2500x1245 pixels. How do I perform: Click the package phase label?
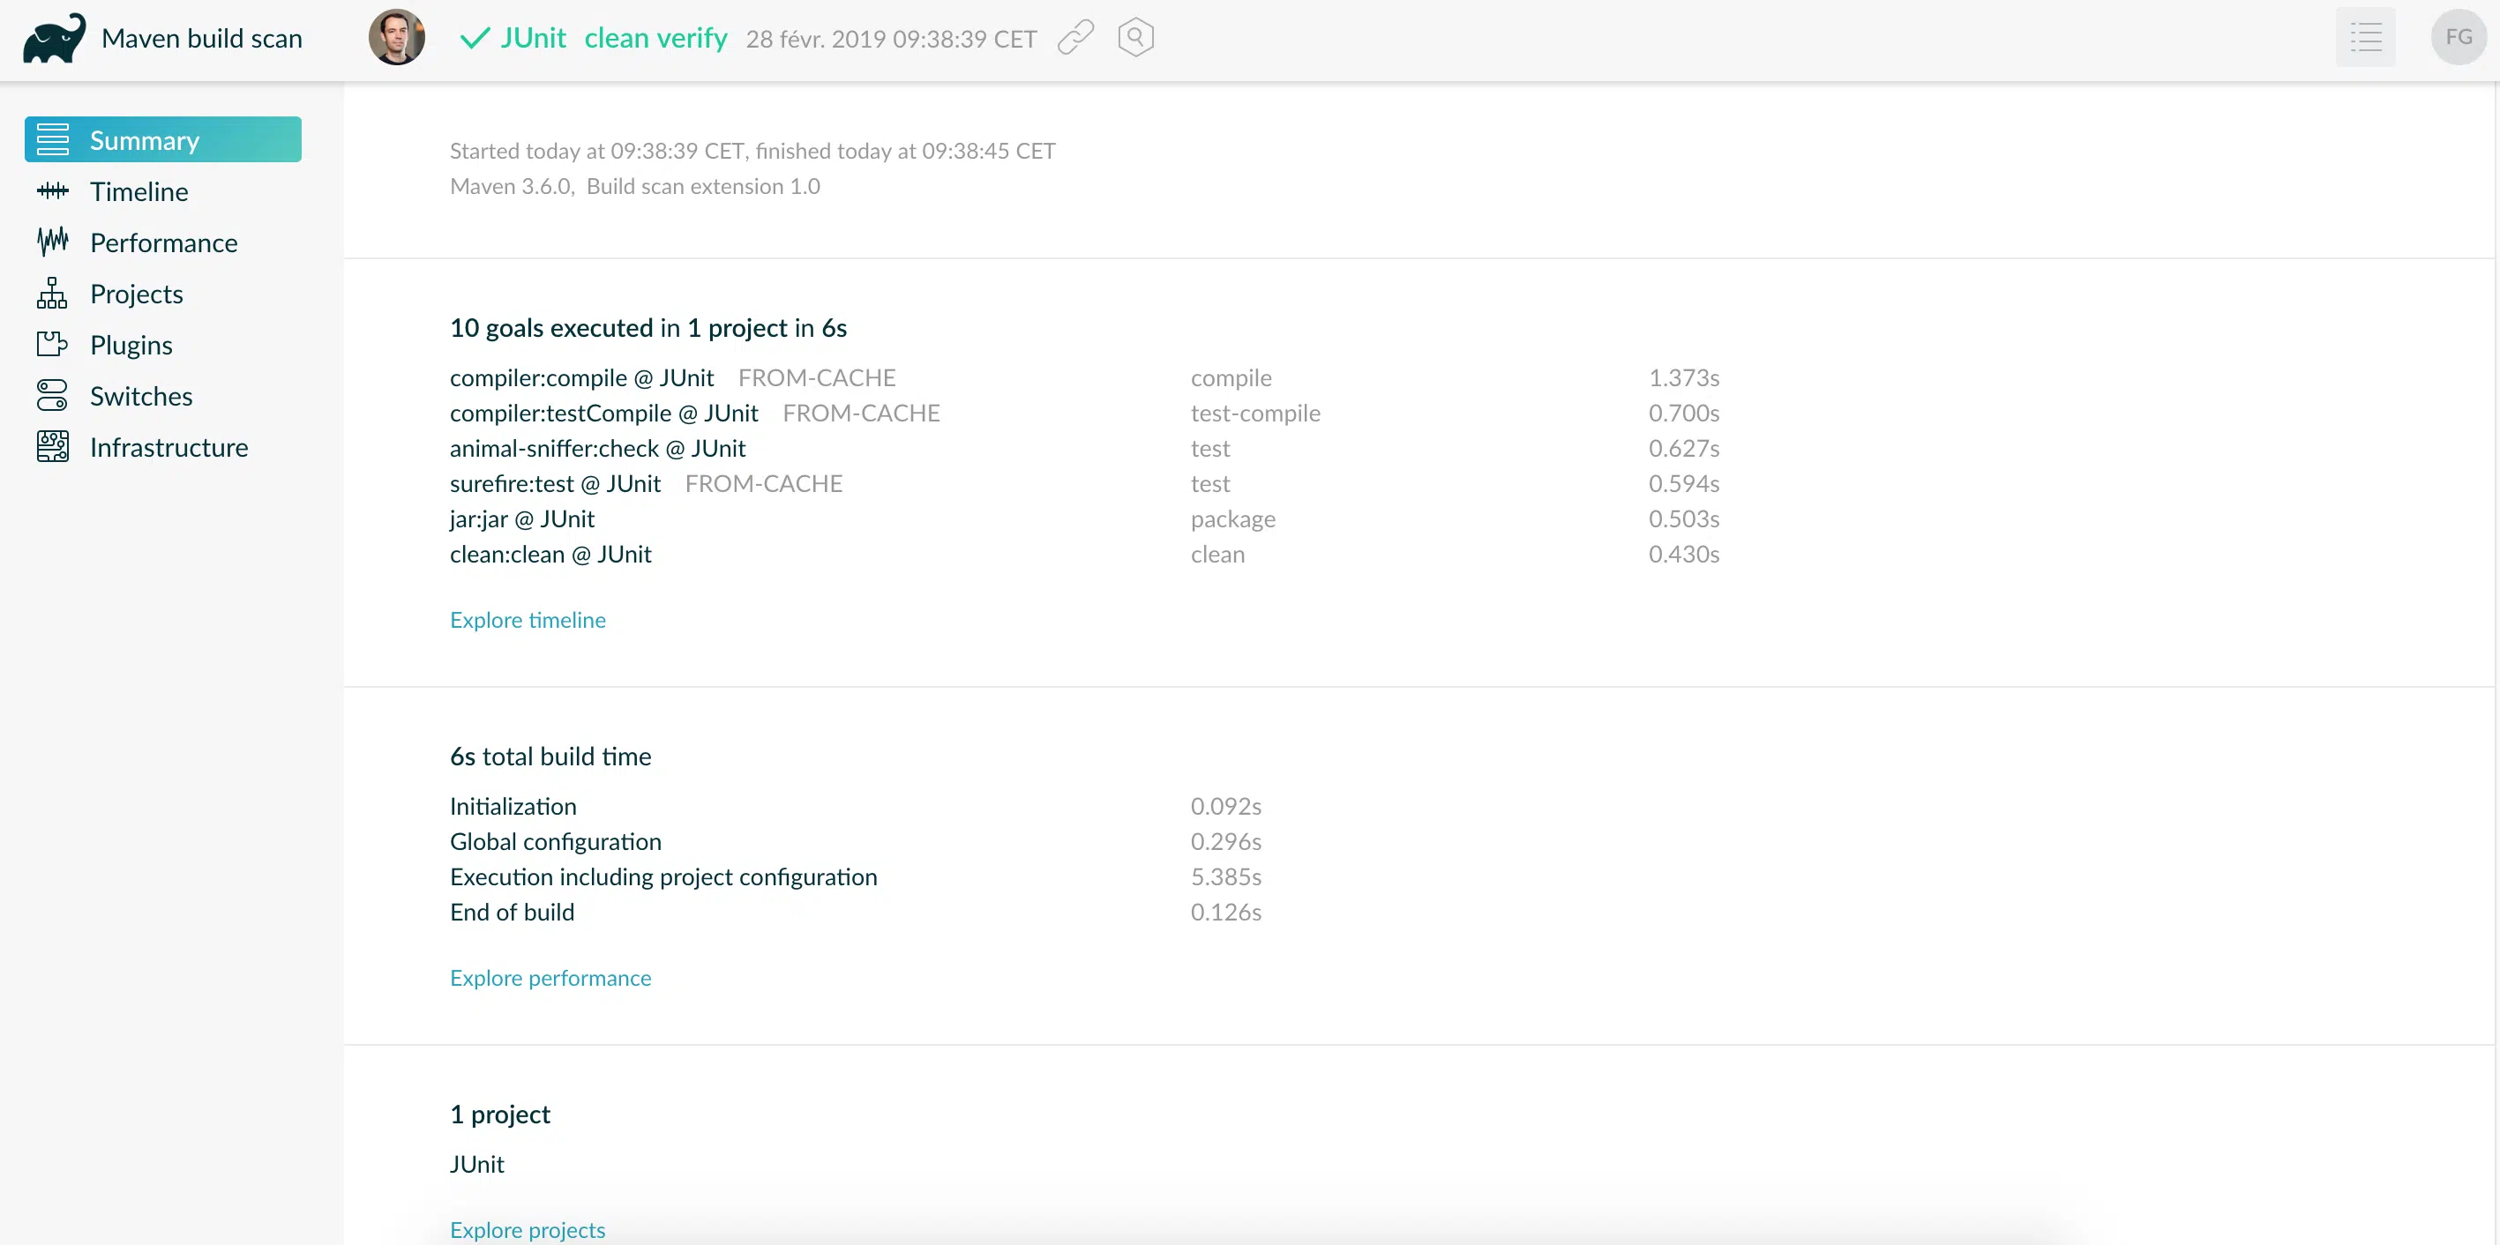tap(1233, 519)
